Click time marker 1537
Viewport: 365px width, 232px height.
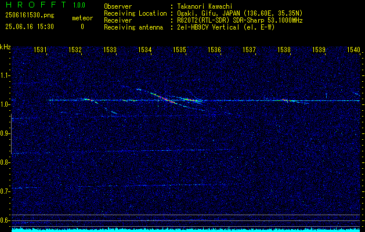point(249,49)
